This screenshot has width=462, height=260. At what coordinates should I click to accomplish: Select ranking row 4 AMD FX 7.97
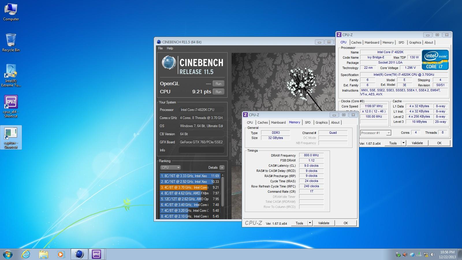190,193
